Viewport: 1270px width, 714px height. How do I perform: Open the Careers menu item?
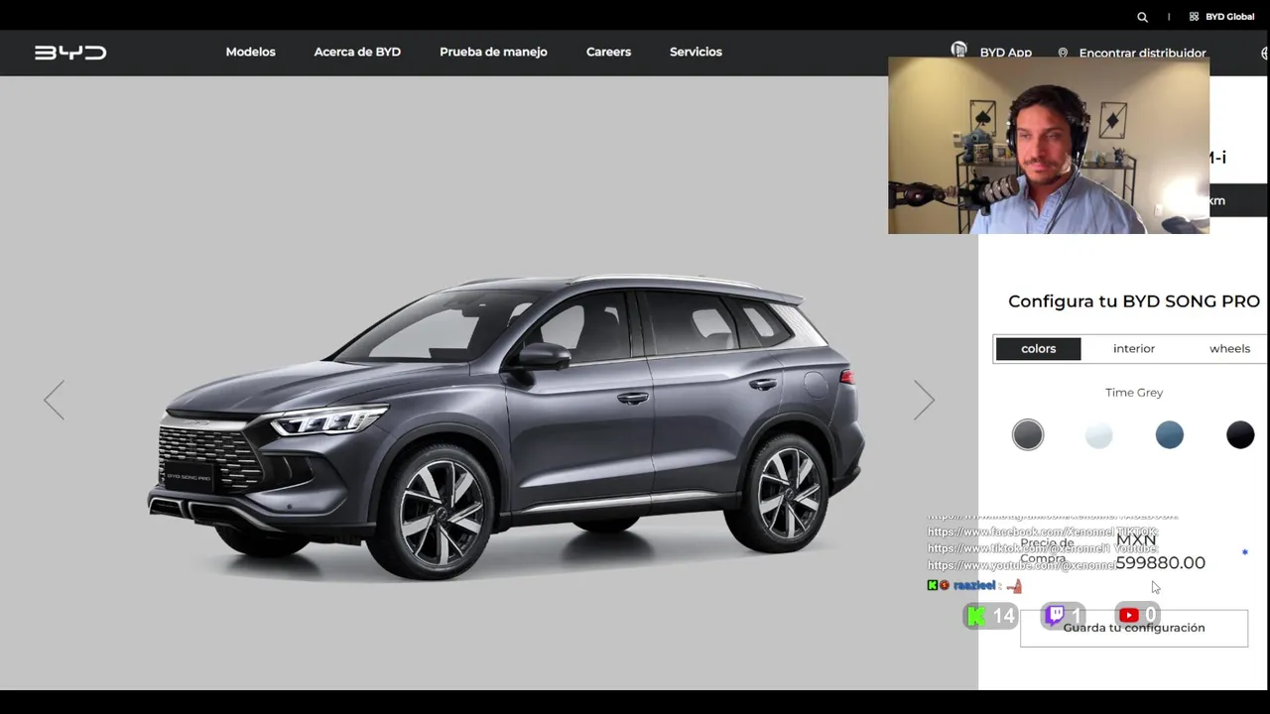[x=608, y=52]
